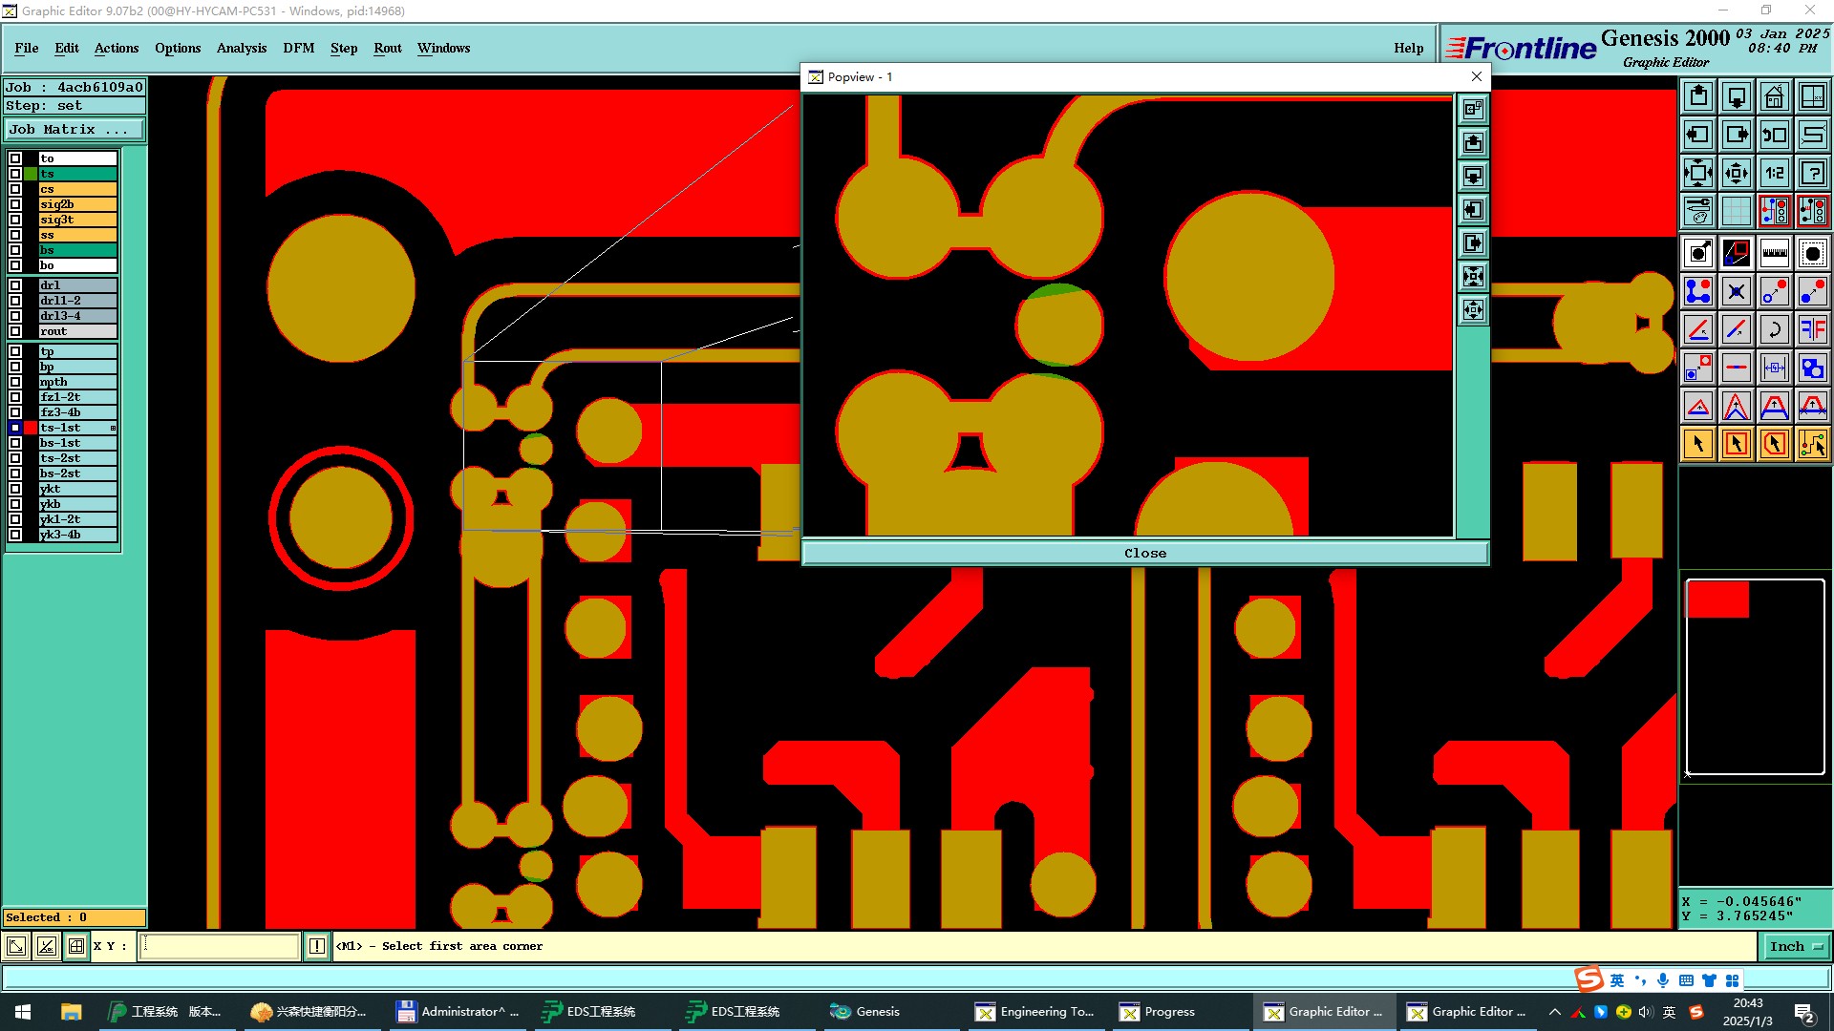The image size is (1834, 1031).
Task: Toggle checkbox for the drl layer
Action: point(15,285)
